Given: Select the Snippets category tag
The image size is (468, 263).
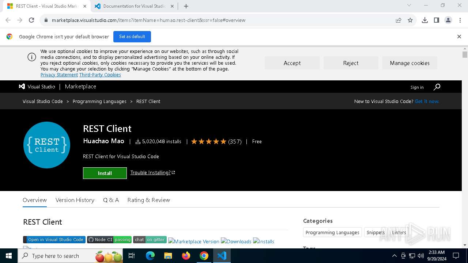Looking at the screenshot, I should click(375, 232).
